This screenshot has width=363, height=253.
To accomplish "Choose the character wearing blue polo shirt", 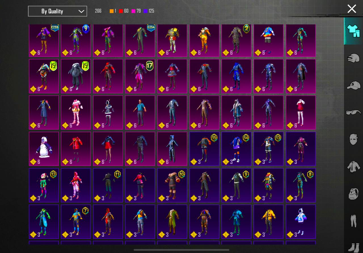I will coord(140,112).
